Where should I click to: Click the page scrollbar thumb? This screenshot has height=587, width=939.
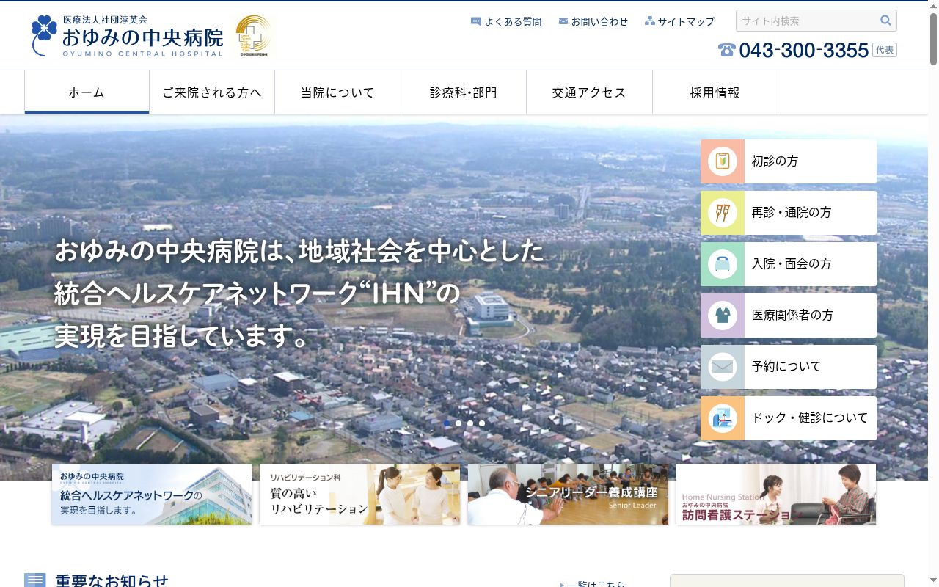click(x=933, y=40)
